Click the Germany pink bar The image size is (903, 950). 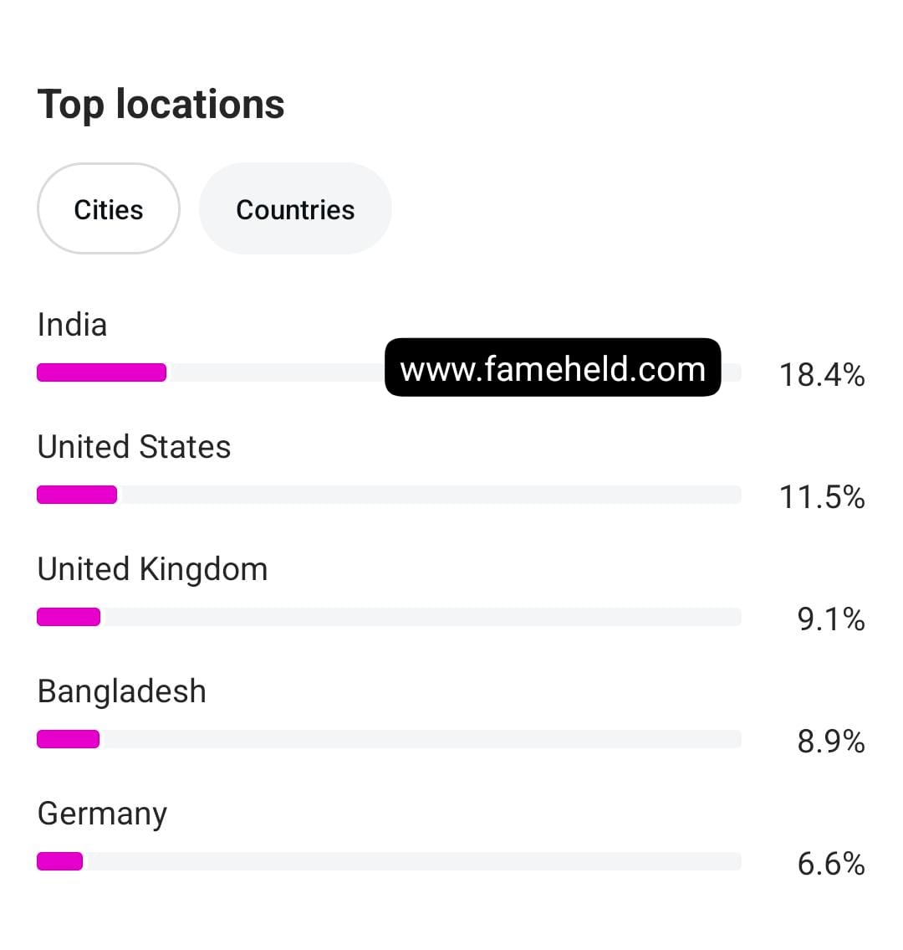[x=59, y=861]
